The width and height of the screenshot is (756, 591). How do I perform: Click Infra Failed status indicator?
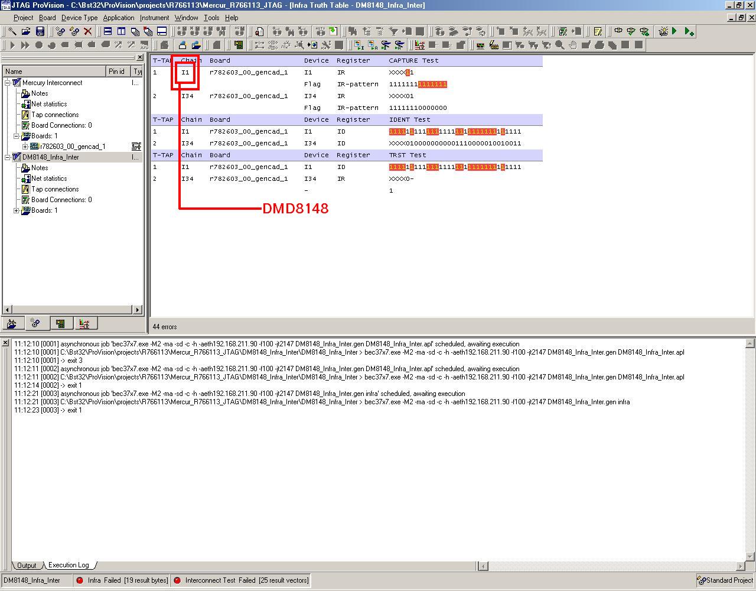[x=122, y=580]
